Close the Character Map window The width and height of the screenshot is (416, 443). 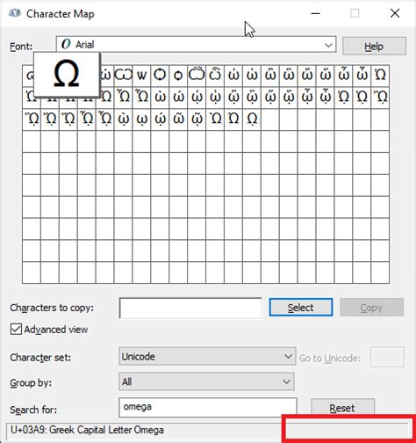395,13
